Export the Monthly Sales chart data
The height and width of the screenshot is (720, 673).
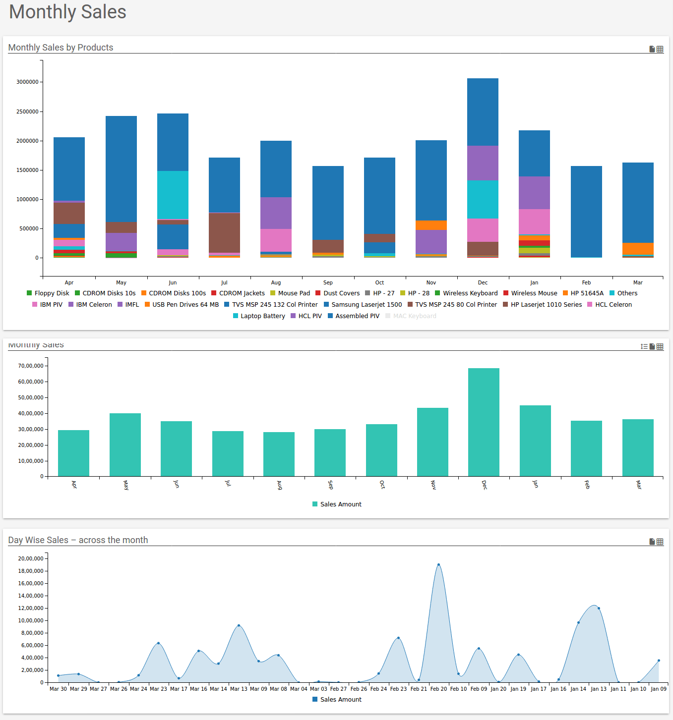[x=652, y=346]
